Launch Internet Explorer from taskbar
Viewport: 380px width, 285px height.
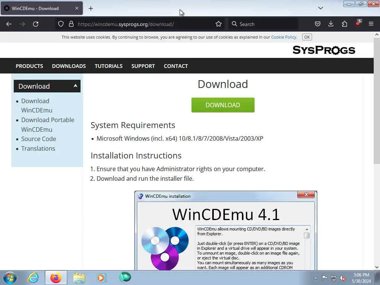pyautogui.click(x=33, y=278)
